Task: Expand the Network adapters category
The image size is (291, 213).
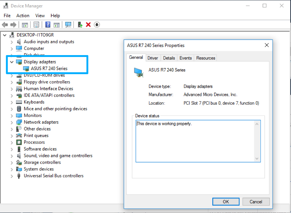Action: point(12,122)
